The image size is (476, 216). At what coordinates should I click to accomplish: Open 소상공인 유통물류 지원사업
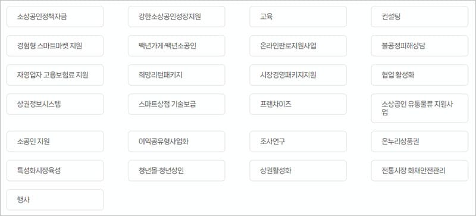coord(419,108)
